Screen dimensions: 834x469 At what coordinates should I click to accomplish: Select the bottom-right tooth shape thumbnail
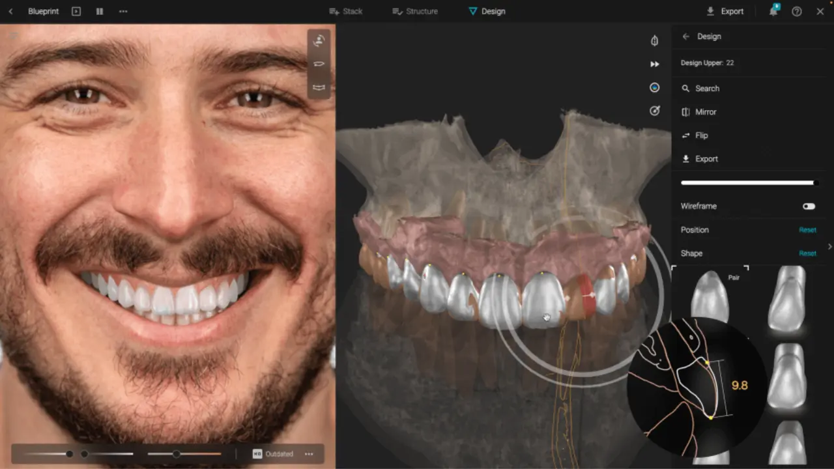coord(787,443)
